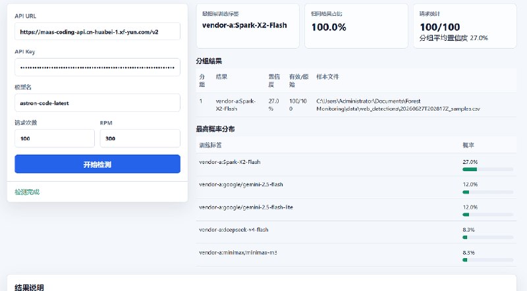
Task: Click the 概率 column header
Action: [x=468, y=145]
